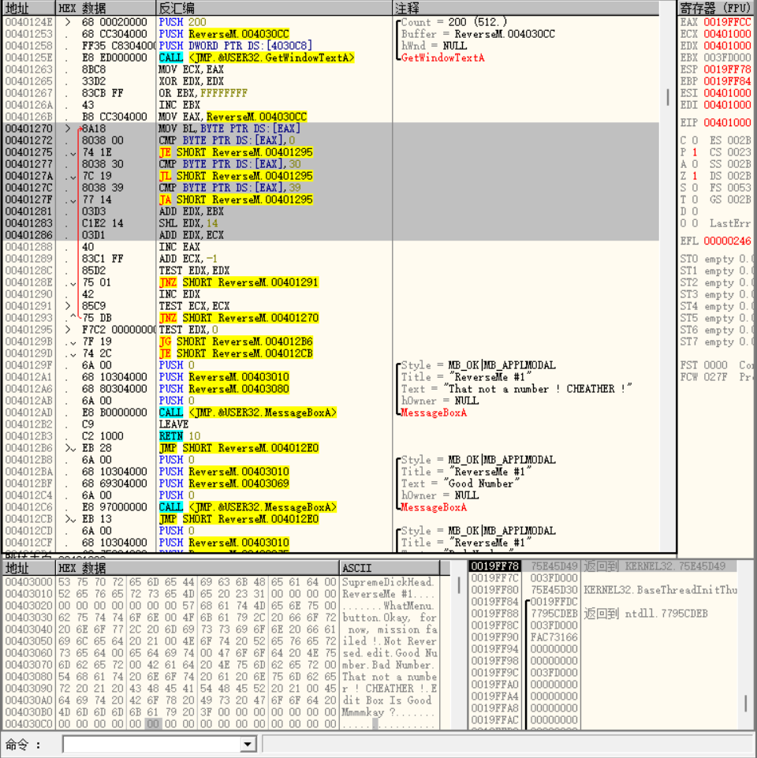The height and width of the screenshot is (758, 757).
Task: Toggle the C flag value in registers
Action: [694, 140]
